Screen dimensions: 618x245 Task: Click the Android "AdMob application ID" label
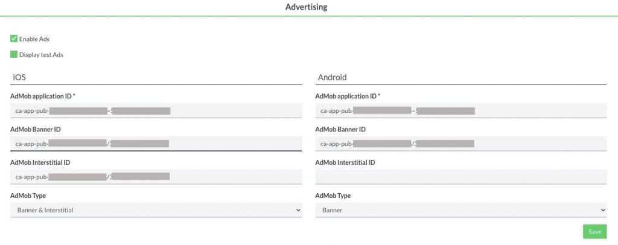348,96
